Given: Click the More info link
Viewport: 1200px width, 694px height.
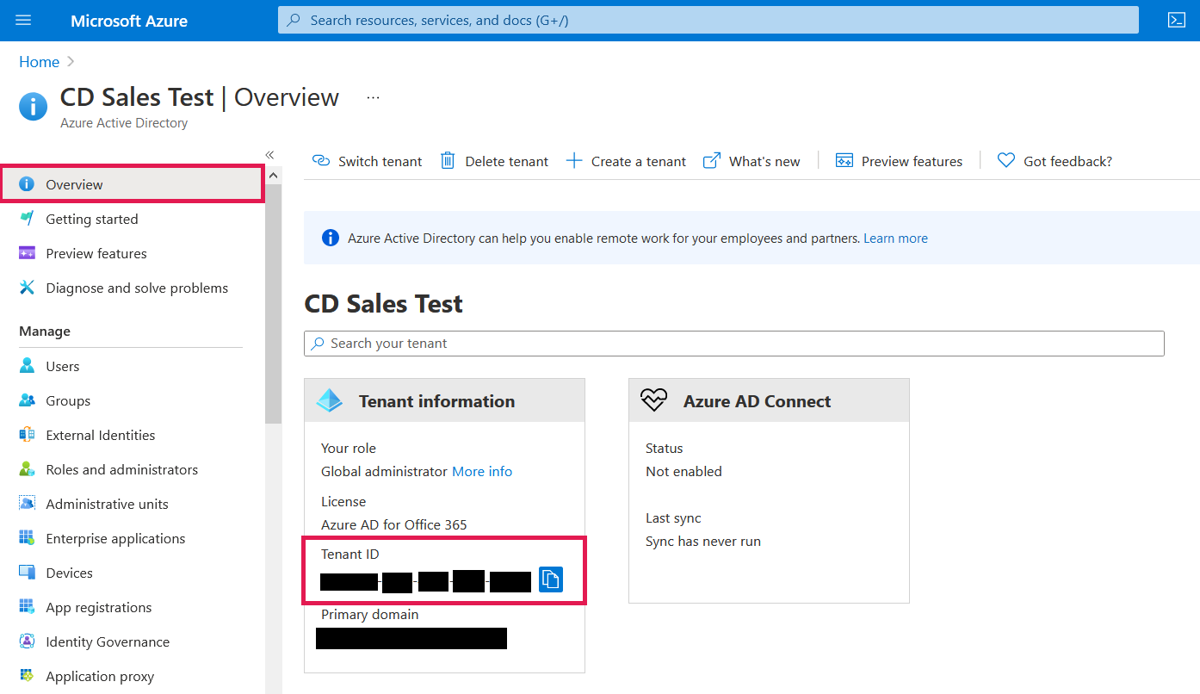Looking at the screenshot, I should 482,471.
